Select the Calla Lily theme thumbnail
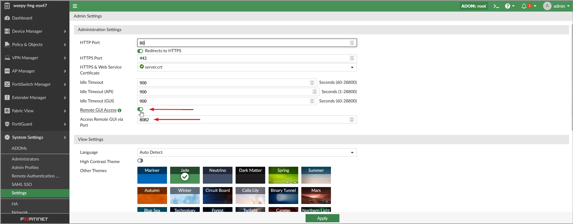The height and width of the screenshot is (224, 573). pos(250,196)
